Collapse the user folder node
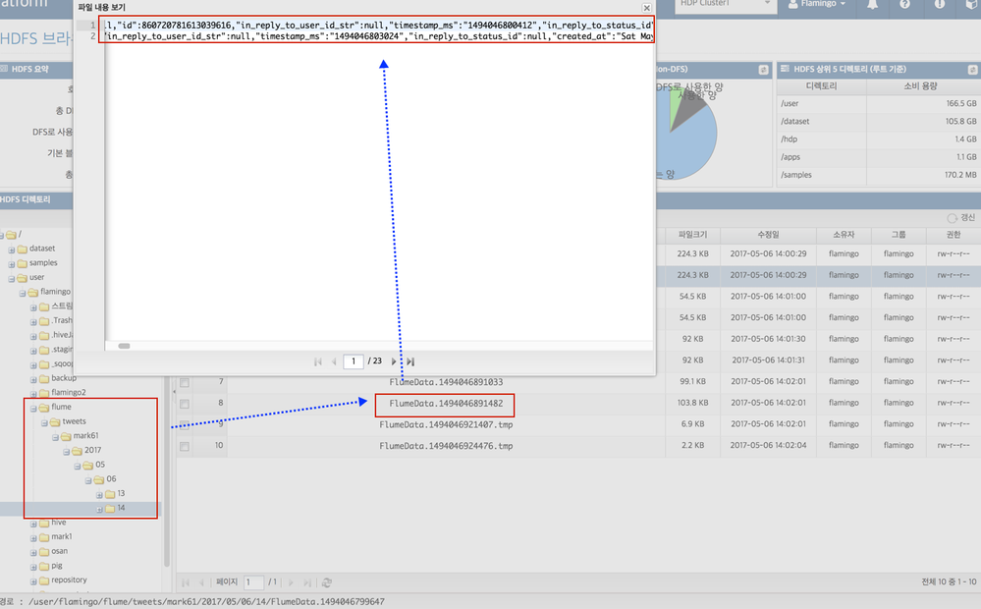The height and width of the screenshot is (609, 981). [x=11, y=278]
